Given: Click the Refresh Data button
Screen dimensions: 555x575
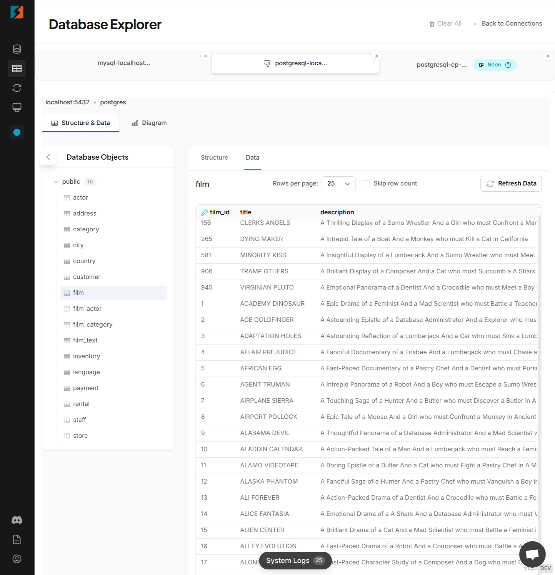Looking at the screenshot, I should [x=511, y=183].
